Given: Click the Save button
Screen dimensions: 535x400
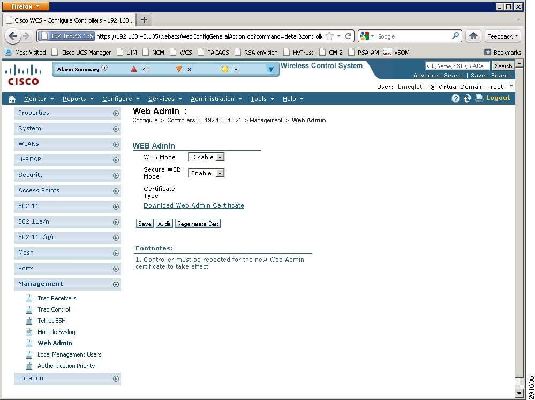Looking at the screenshot, I should coord(145,224).
